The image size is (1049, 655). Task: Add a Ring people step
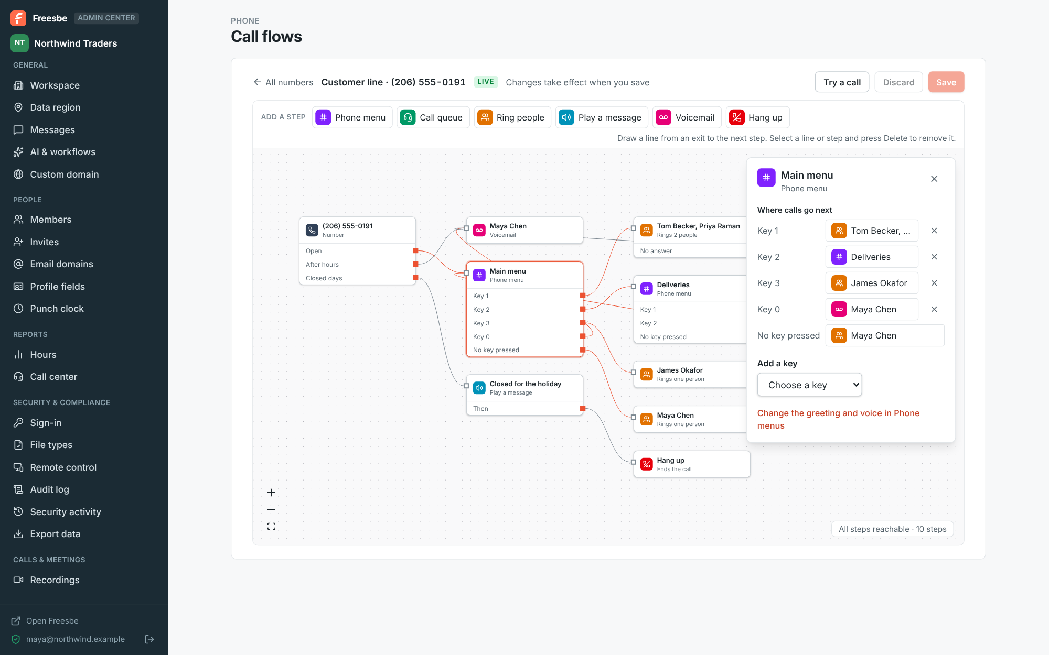pyautogui.click(x=512, y=117)
